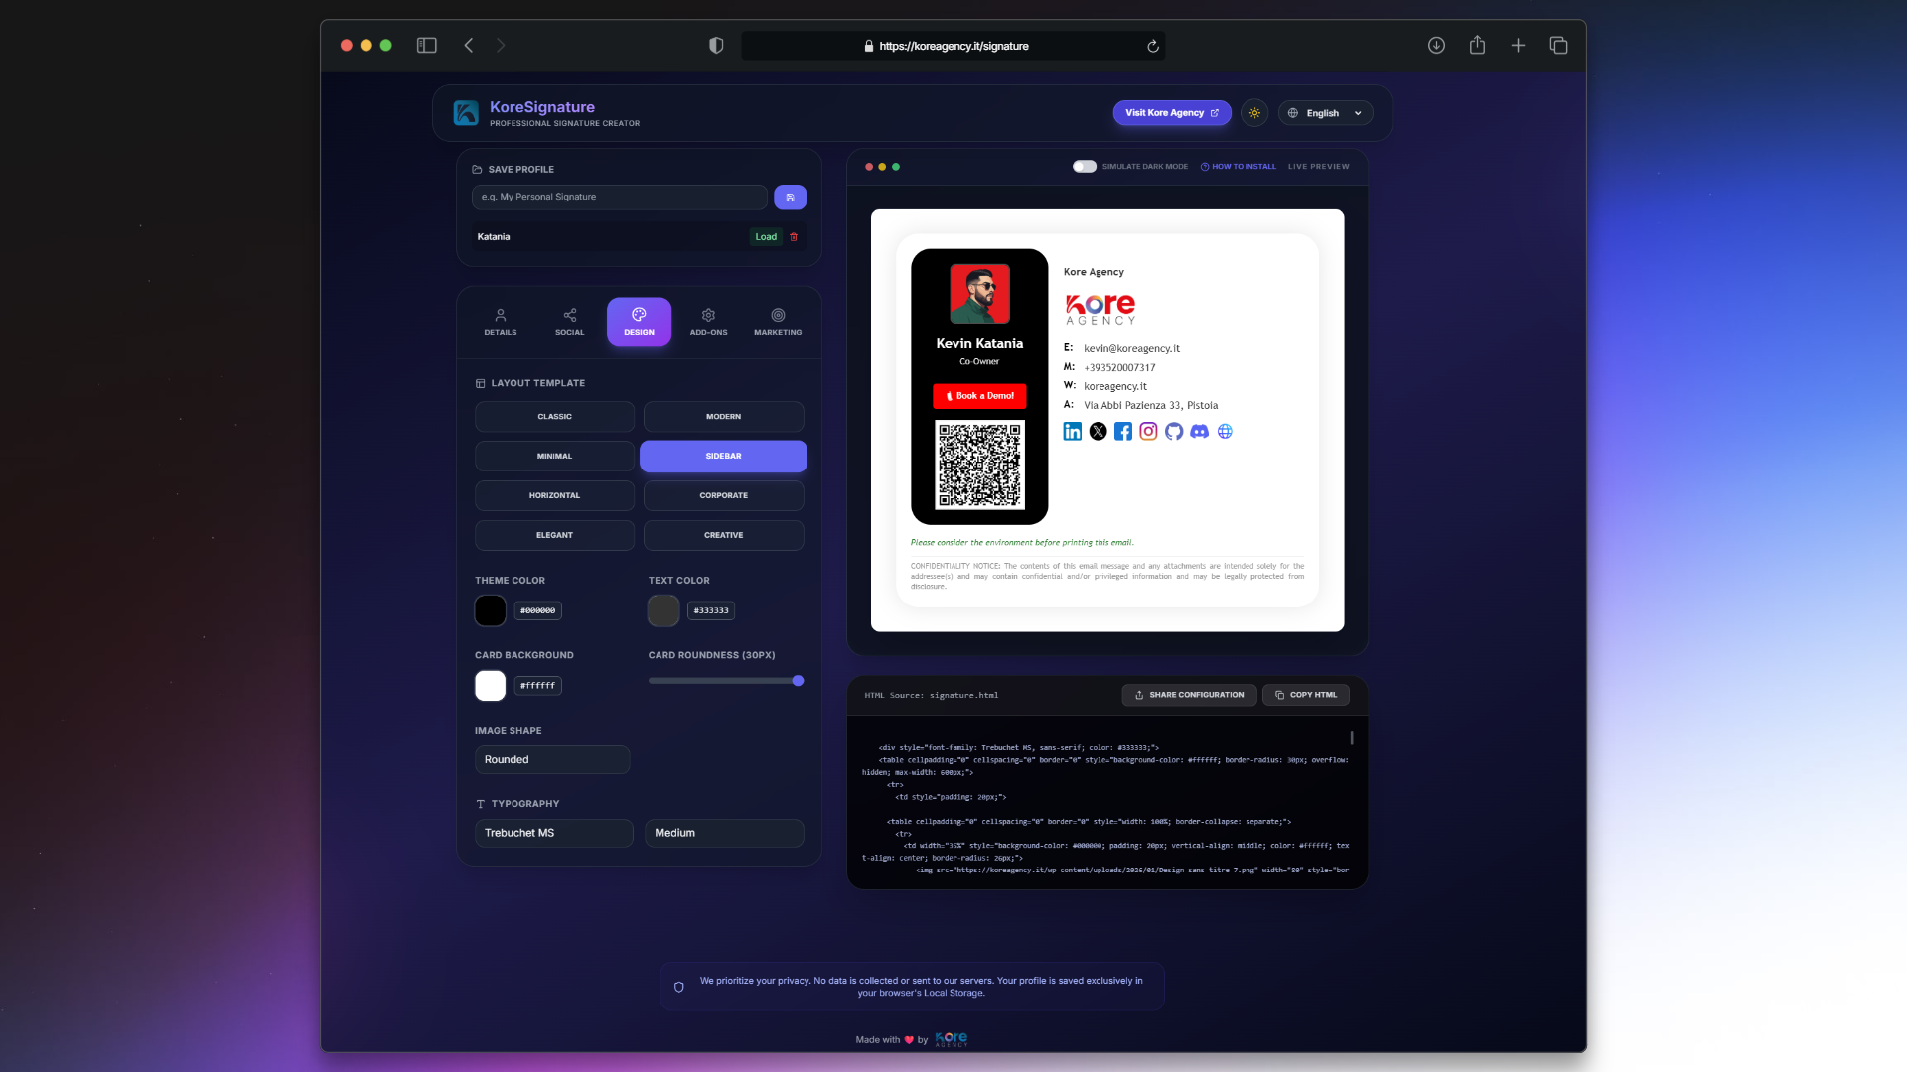Select the Corporate layout template

coord(723,495)
